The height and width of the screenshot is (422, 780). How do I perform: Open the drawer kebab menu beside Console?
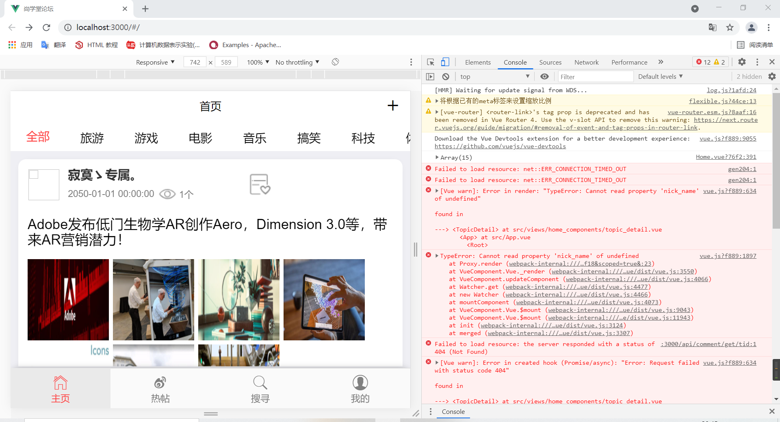(431, 411)
